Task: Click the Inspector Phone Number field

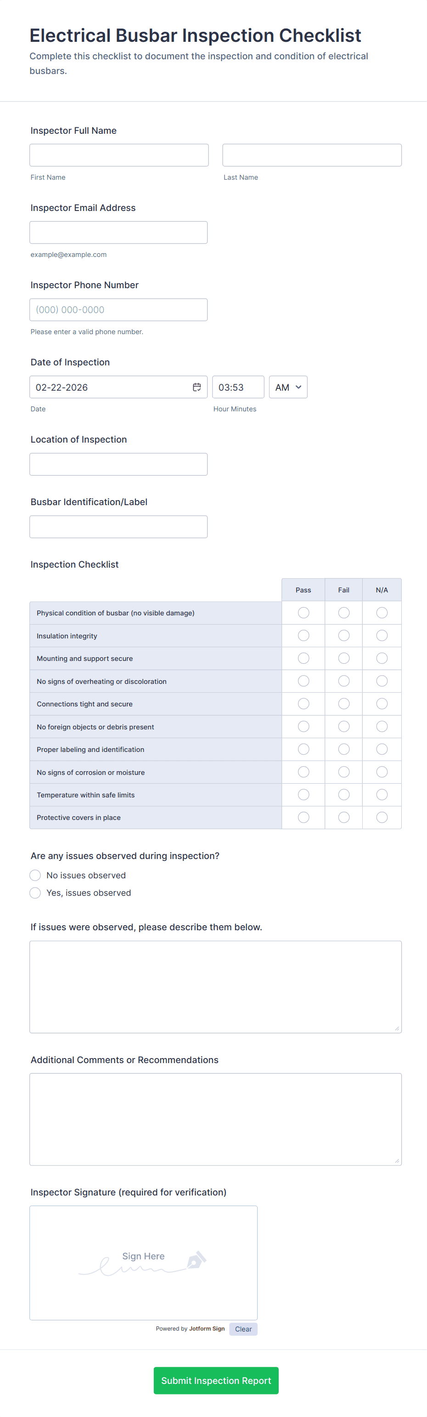Action: (119, 310)
